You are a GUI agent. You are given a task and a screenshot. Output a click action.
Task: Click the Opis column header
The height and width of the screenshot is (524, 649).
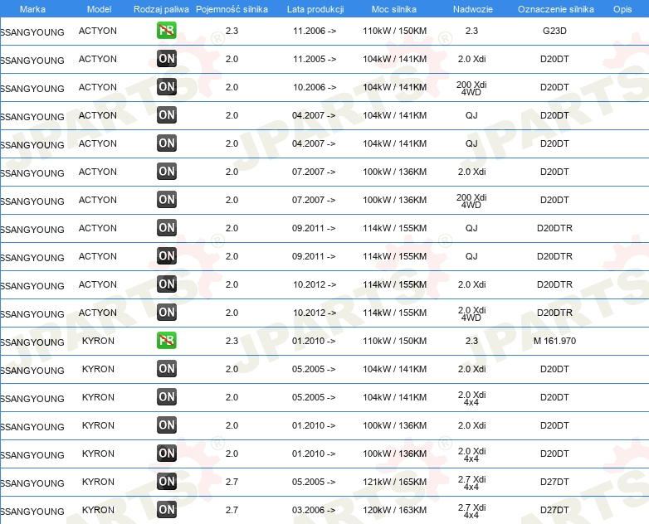pyautogui.click(x=622, y=9)
